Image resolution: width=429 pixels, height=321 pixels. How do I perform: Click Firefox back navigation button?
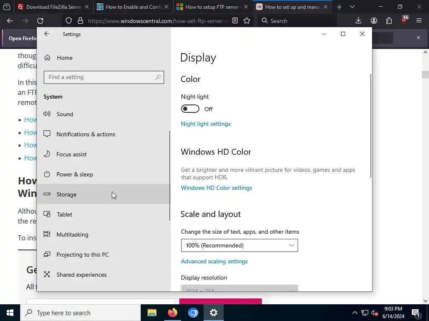tap(10, 21)
